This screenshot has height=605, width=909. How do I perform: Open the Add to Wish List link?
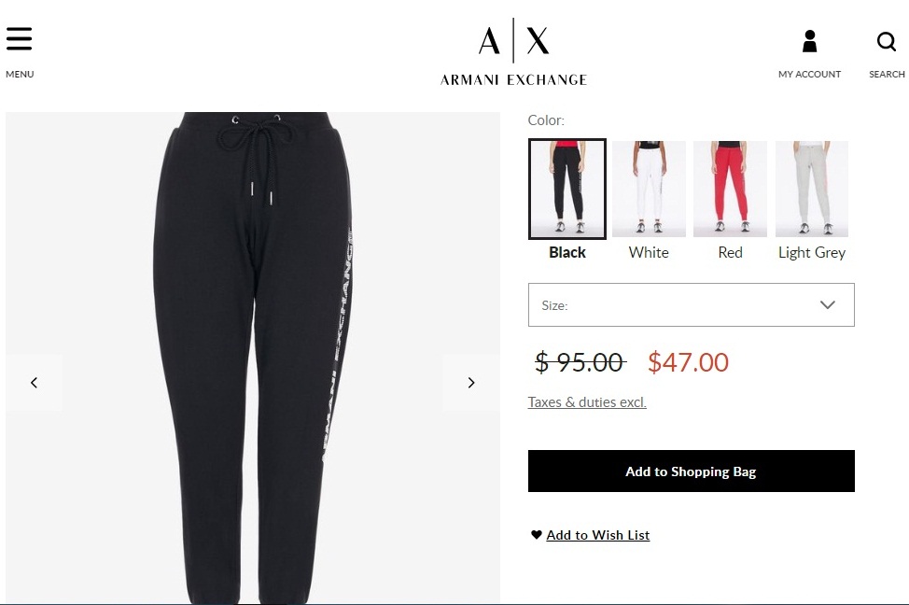click(x=597, y=535)
